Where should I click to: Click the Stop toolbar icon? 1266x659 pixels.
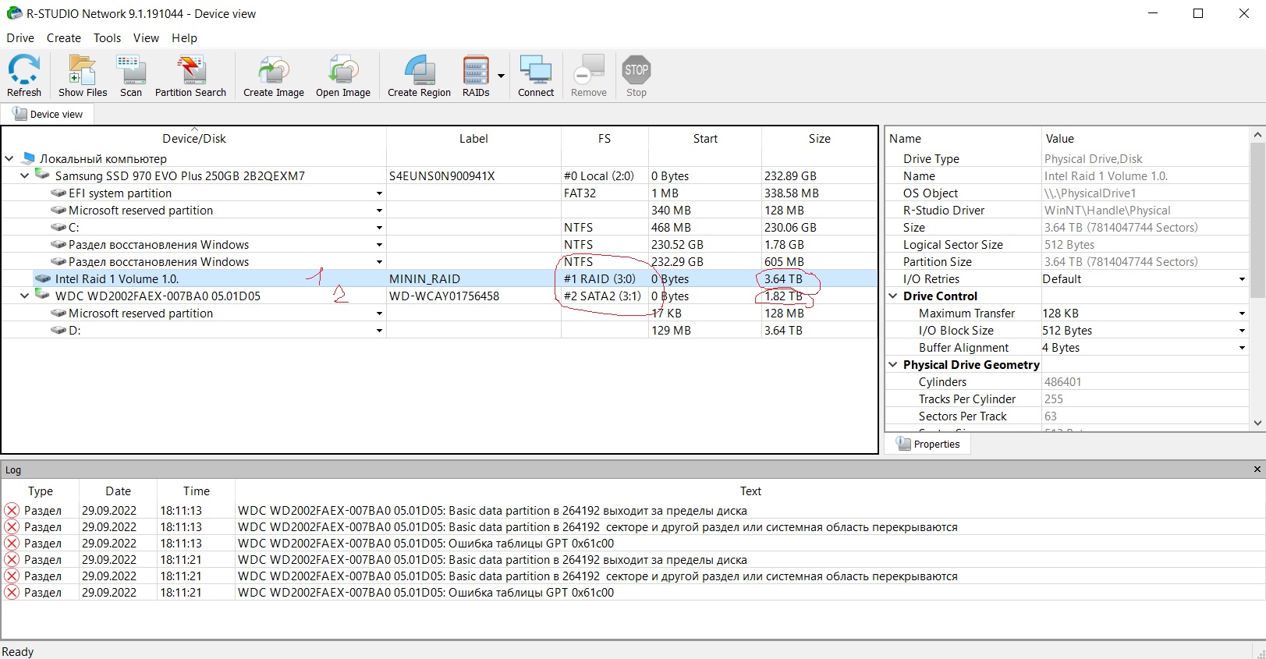coord(637,76)
